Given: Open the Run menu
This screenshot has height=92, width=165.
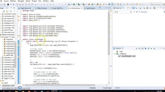Looking at the screenshot, I should (40, 1).
